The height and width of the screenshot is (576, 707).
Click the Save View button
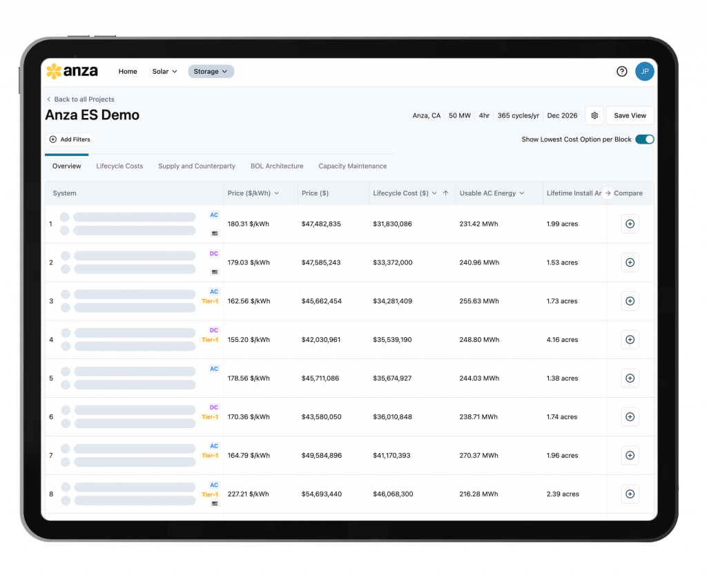point(630,116)
